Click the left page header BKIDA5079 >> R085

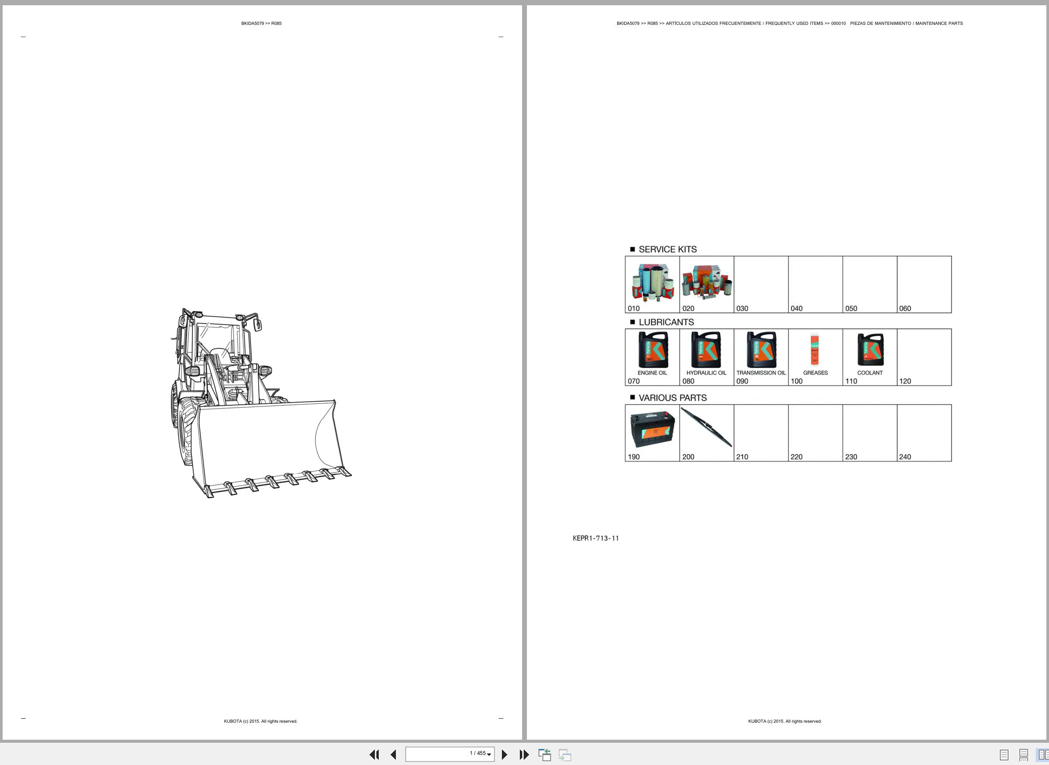(x=261, y=24)
